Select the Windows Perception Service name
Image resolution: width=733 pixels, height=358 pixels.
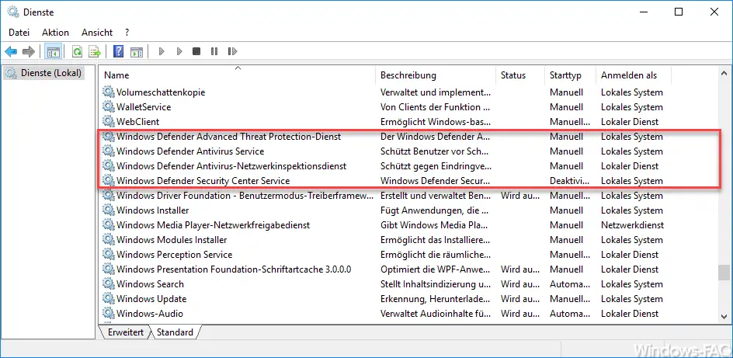click(175, 255)
